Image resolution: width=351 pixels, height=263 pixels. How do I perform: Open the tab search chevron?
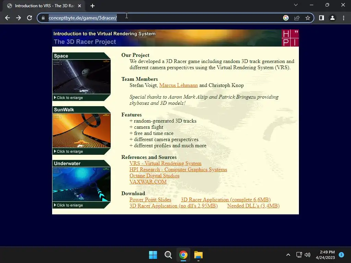point(296,5)
